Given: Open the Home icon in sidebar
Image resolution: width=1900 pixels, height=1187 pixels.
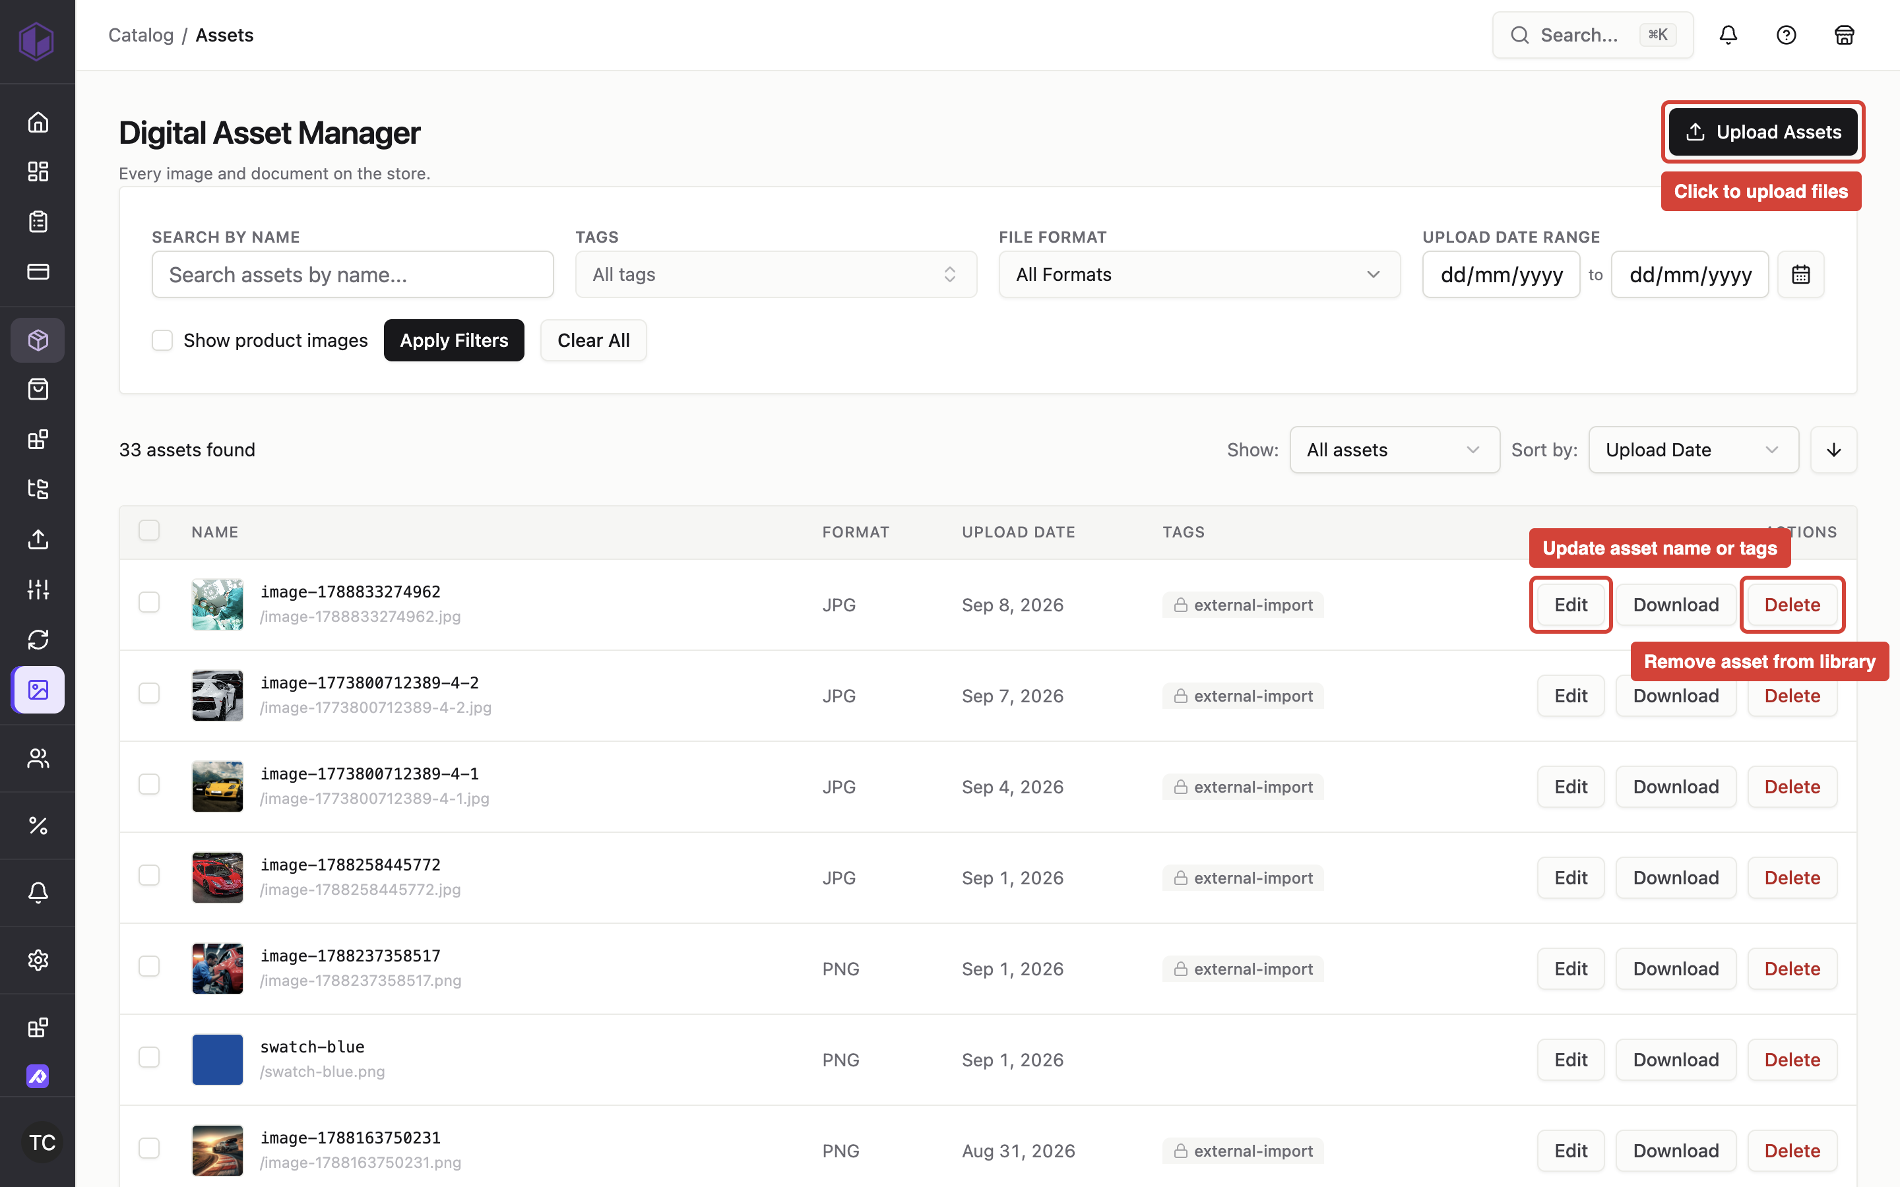Looking at the screenshot, I should tap(38, 123).
